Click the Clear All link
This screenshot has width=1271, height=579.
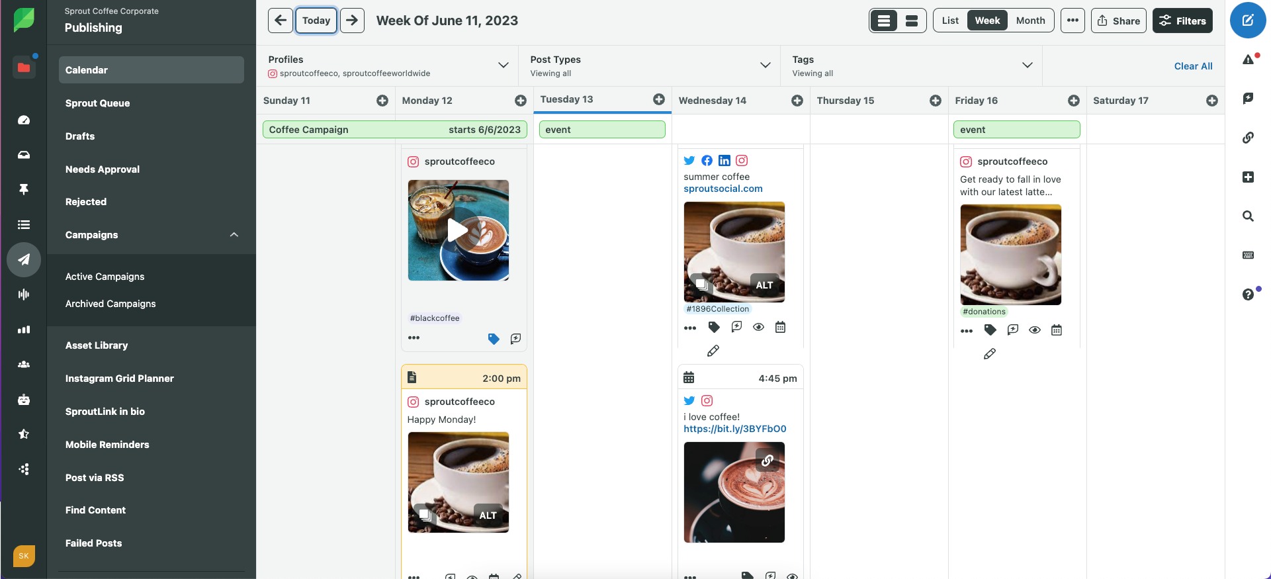pyautogui.click(x=1193, y=66)
